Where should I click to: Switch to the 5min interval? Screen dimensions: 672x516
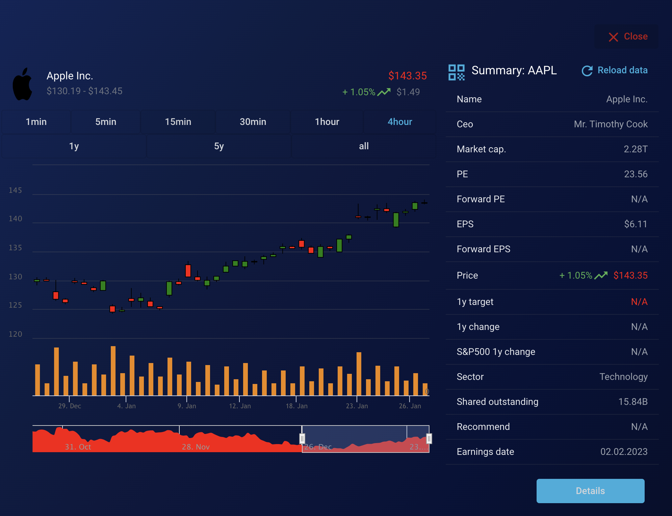(106, 122)
